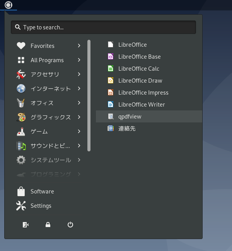
Task: Click the LibreOffice text label
Action: tap(133, 45)
